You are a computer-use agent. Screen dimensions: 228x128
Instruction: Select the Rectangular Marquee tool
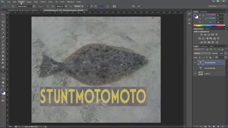click(x=3, y=18)
